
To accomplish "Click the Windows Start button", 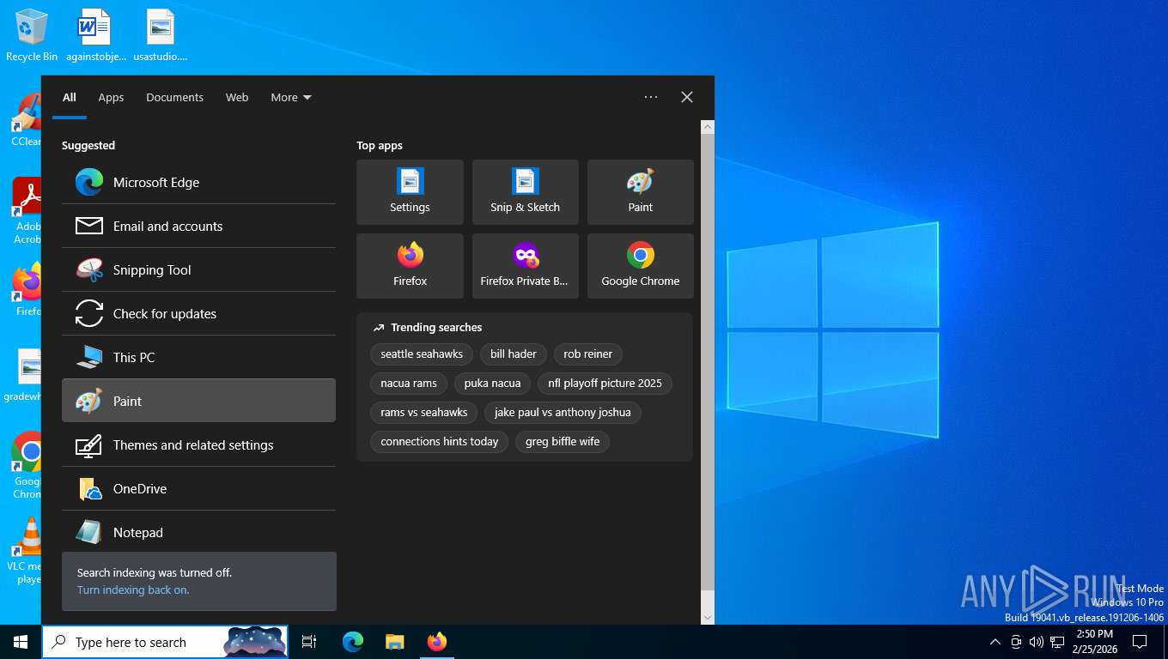I will pyautogui.click(x=21, y=642).
